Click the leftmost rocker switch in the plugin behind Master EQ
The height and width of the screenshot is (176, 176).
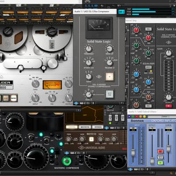pyautogui.click(x=110, y=118)
